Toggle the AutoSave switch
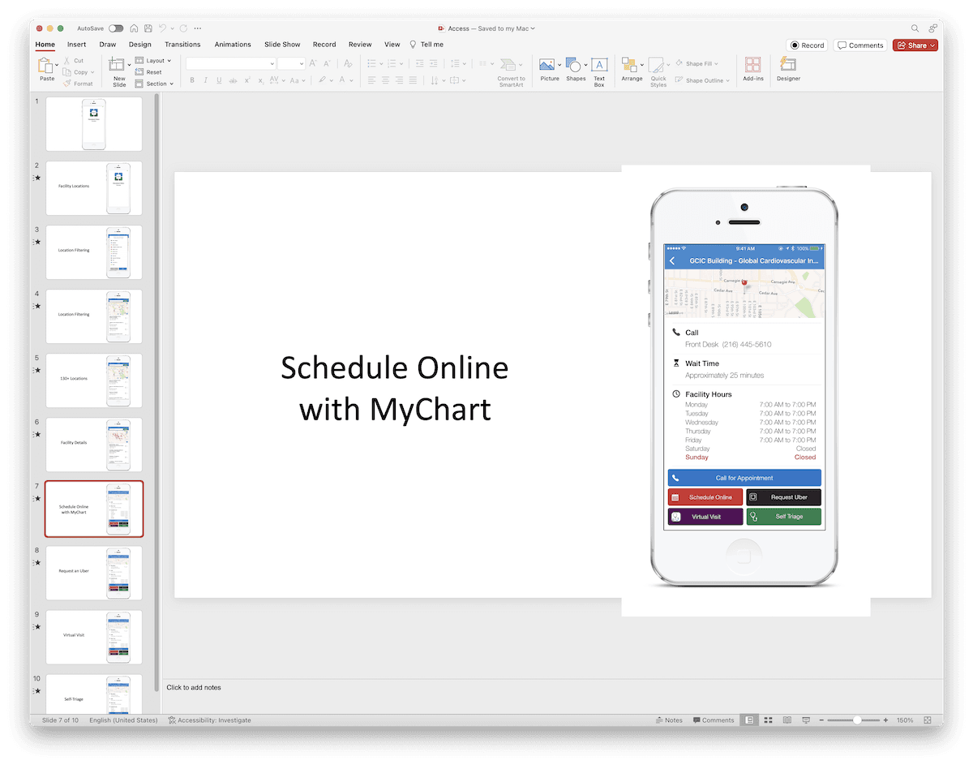 pyautogui.click(x=116, y=28)
